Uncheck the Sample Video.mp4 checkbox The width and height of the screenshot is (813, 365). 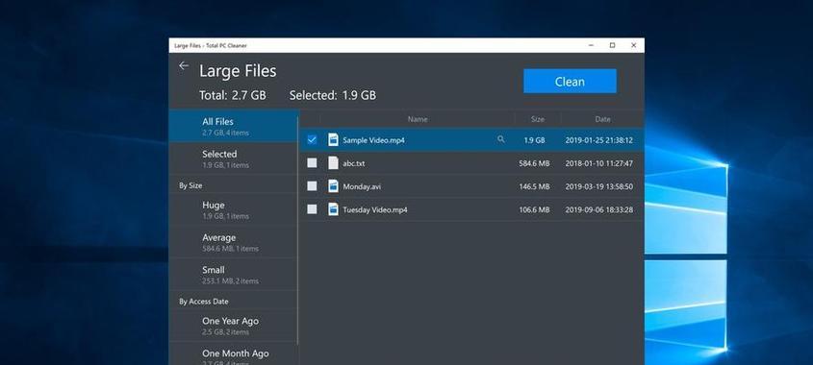pyautogui.click(x=312, y=140)
